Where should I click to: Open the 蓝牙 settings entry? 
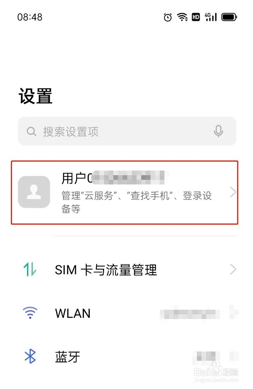126,357
